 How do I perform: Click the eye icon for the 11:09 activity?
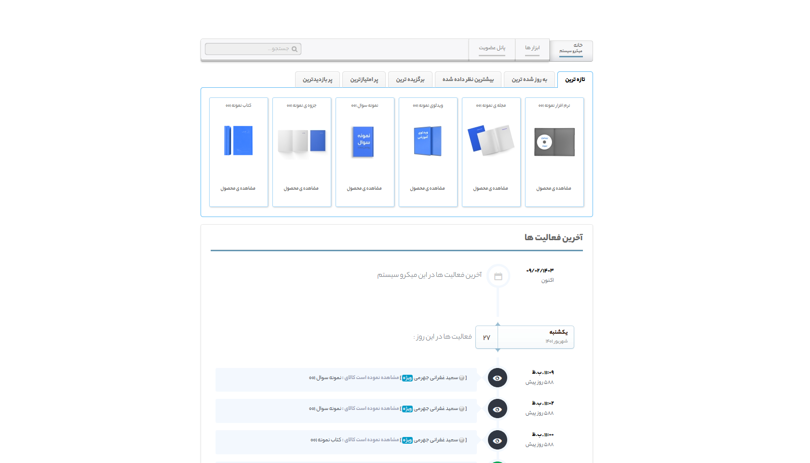click(x=497, y=378)
